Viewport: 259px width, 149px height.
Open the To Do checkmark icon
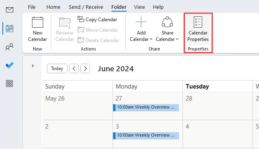tap(10, 65)
